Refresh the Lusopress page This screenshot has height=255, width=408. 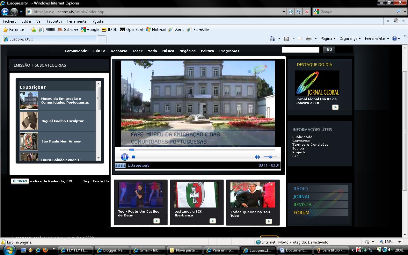point(299,12)
